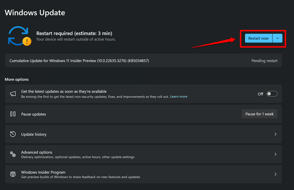Click the megaphone icon for latest updates
The height and width of the screenshot is (190, 294).
13,94
